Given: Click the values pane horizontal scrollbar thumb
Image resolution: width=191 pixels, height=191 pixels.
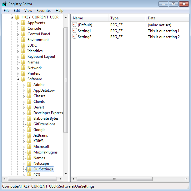Looking at the screenshot, I should 114,179.
